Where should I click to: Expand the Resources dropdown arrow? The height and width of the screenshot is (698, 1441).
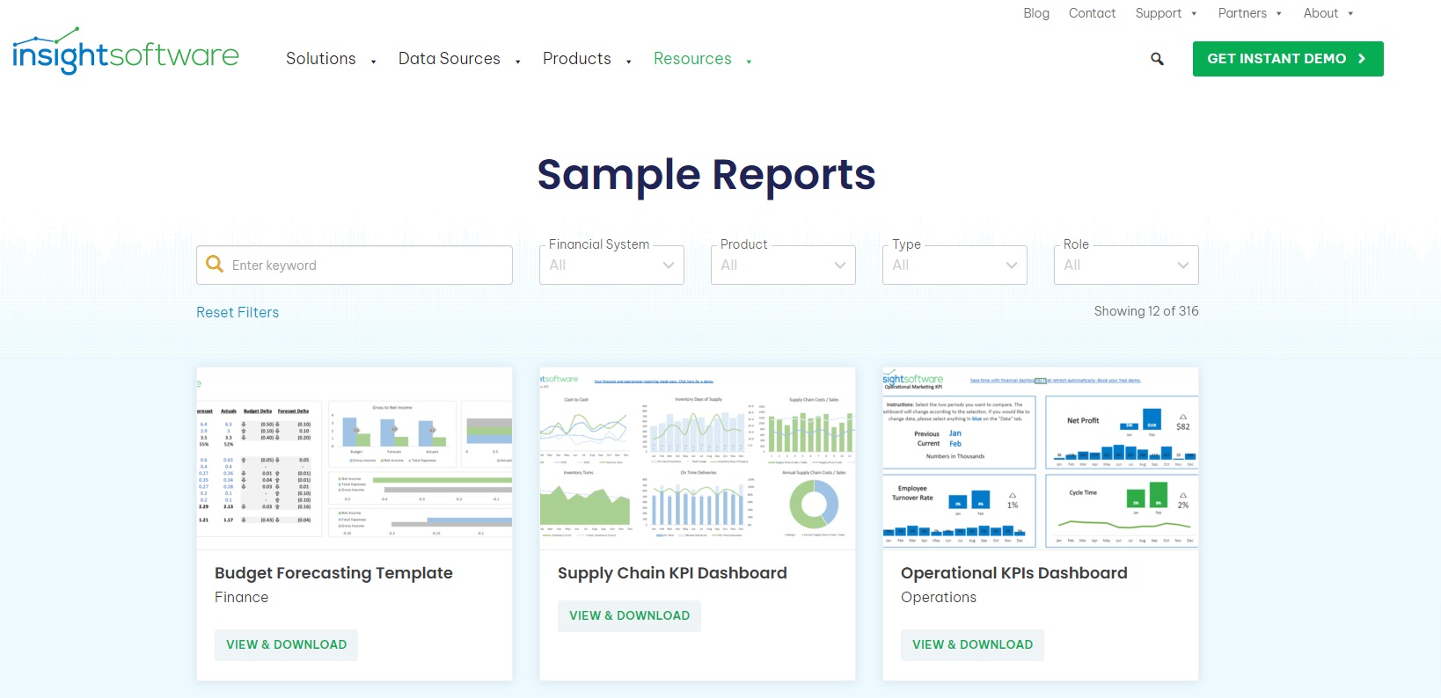(x=749, y=62)
